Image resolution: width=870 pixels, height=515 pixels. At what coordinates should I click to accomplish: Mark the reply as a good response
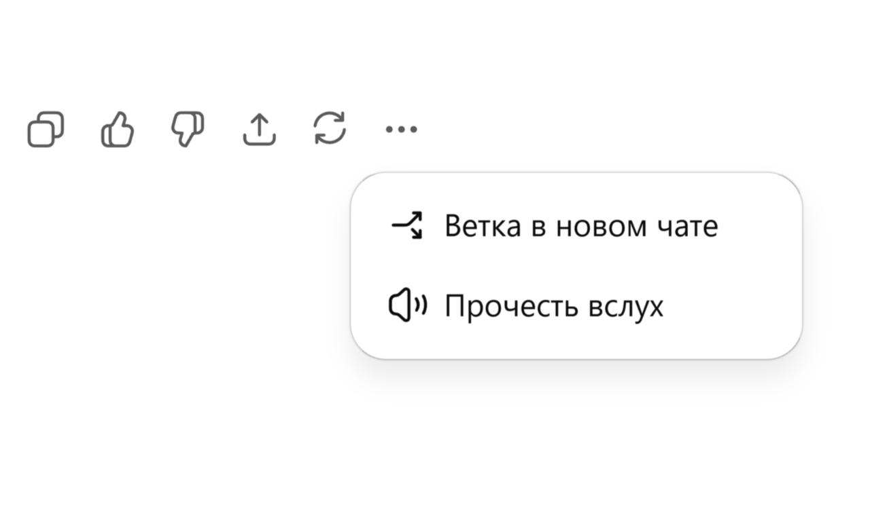click(x=118, y=129)
